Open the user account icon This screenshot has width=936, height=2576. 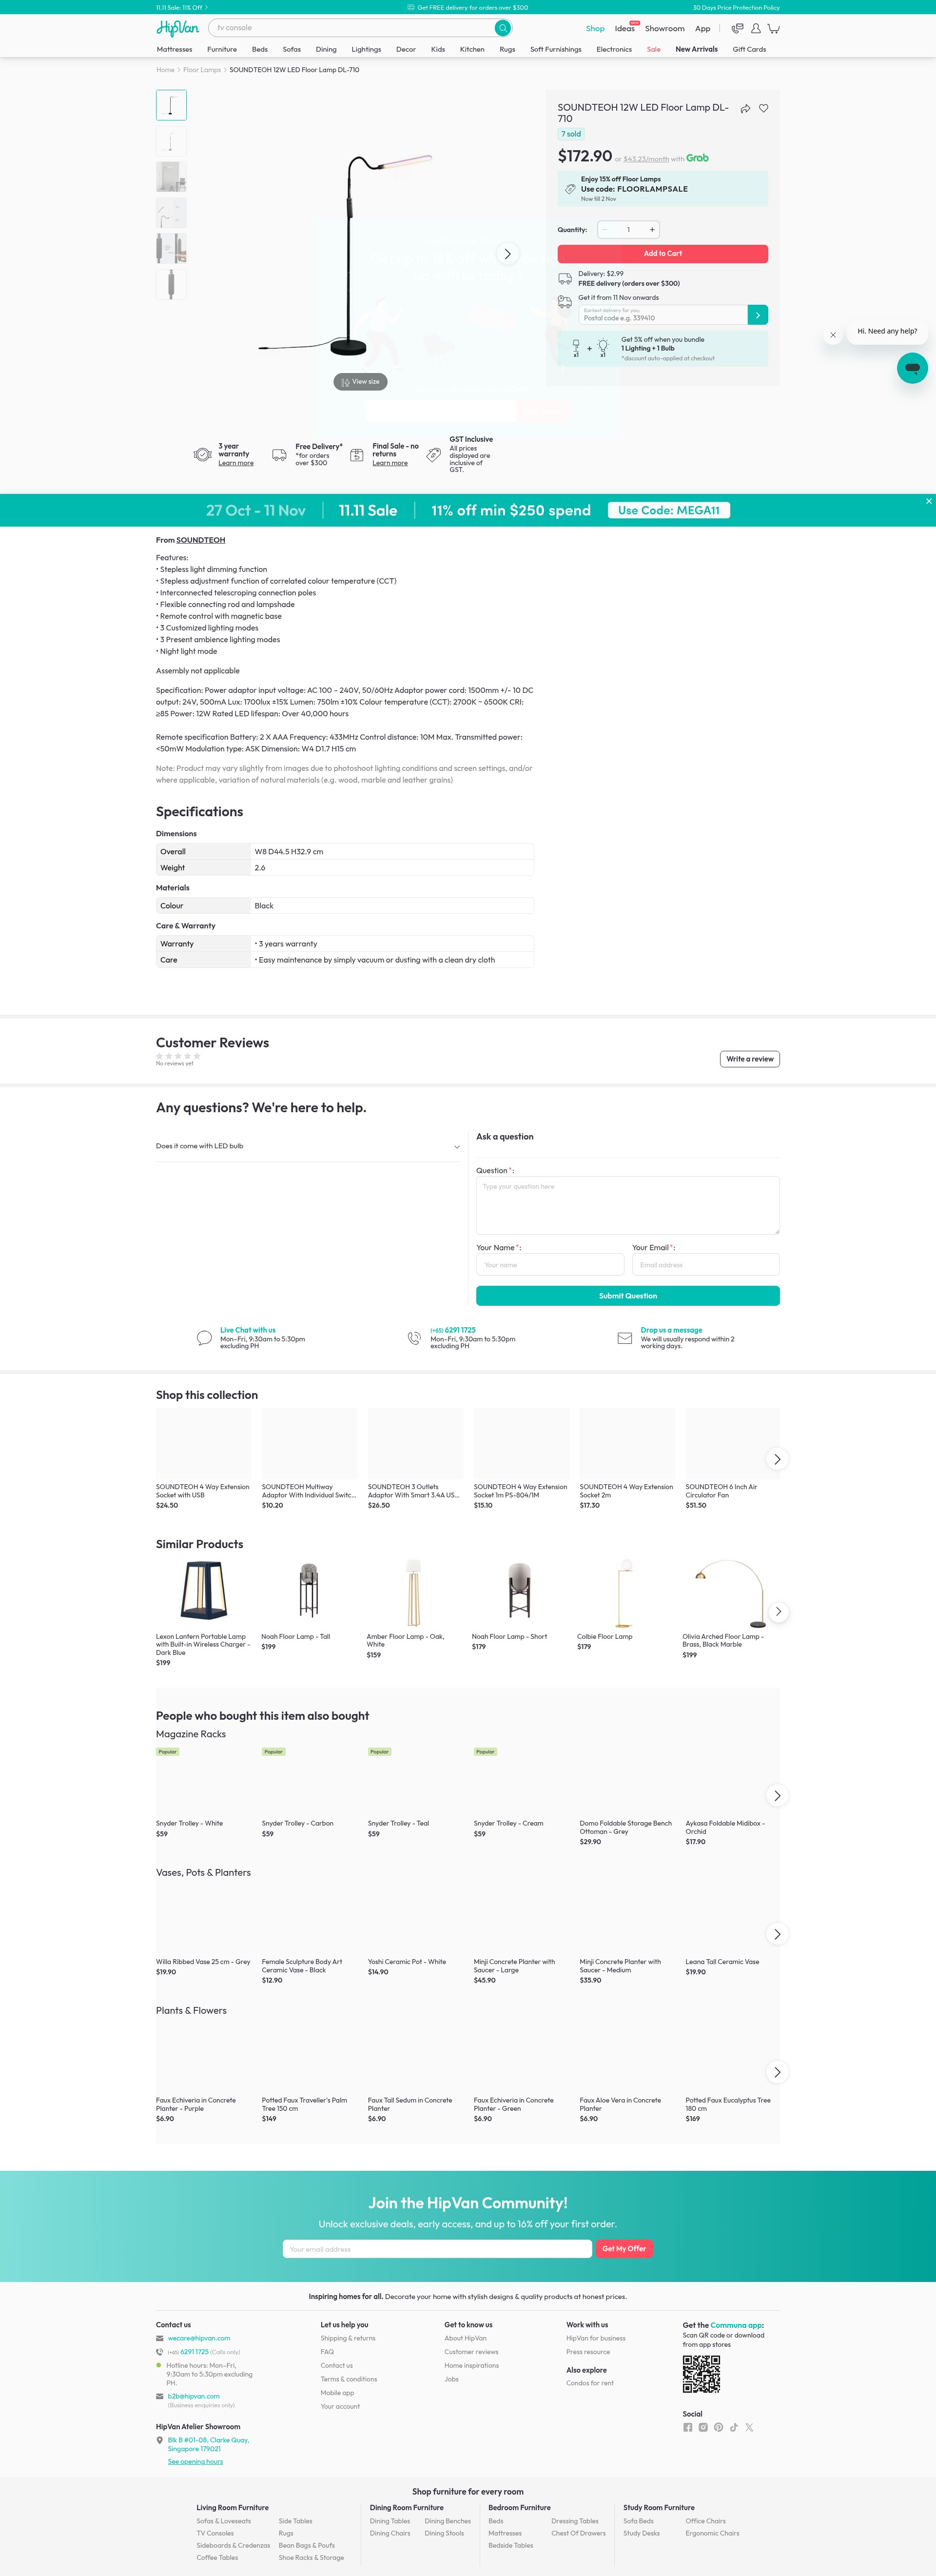click(756, 28)
